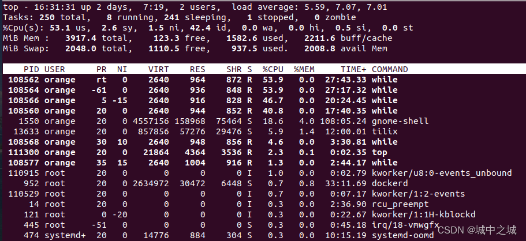The width and height of the screenshot is (526, 241).
Task: Select PID 108568 in the process list
Action: [24, 142]
